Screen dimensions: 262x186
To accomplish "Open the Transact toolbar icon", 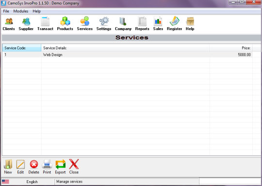I will [x=45, y=24].
